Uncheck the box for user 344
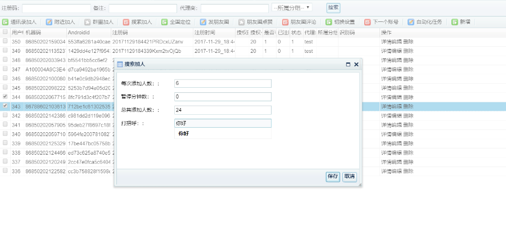This screenshot has height=243, width=506. (x=5, y=96)
